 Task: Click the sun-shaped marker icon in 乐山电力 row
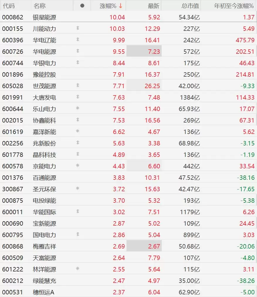tap(77, 108)
